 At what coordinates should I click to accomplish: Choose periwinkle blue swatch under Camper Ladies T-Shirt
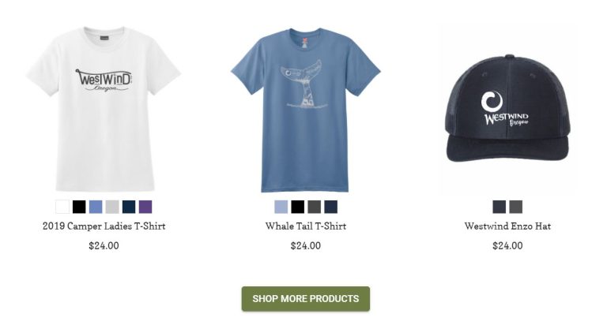(x=96, y=207)
